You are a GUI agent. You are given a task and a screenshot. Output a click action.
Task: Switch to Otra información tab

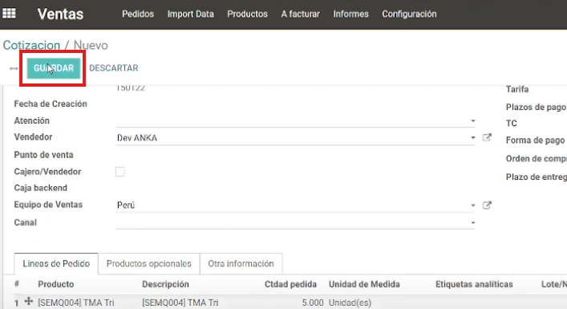click(x=241, y=264)
